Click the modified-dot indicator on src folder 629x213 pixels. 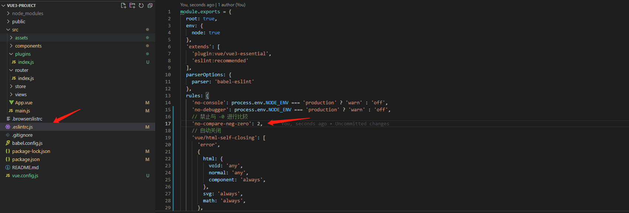[147, 29]
